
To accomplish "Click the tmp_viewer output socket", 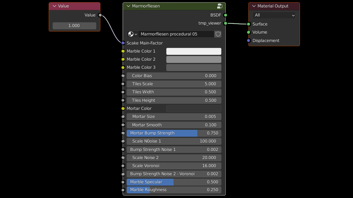I will (225, 23).
